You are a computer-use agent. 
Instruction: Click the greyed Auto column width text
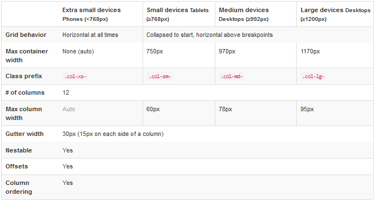click(x=69, y=109)
